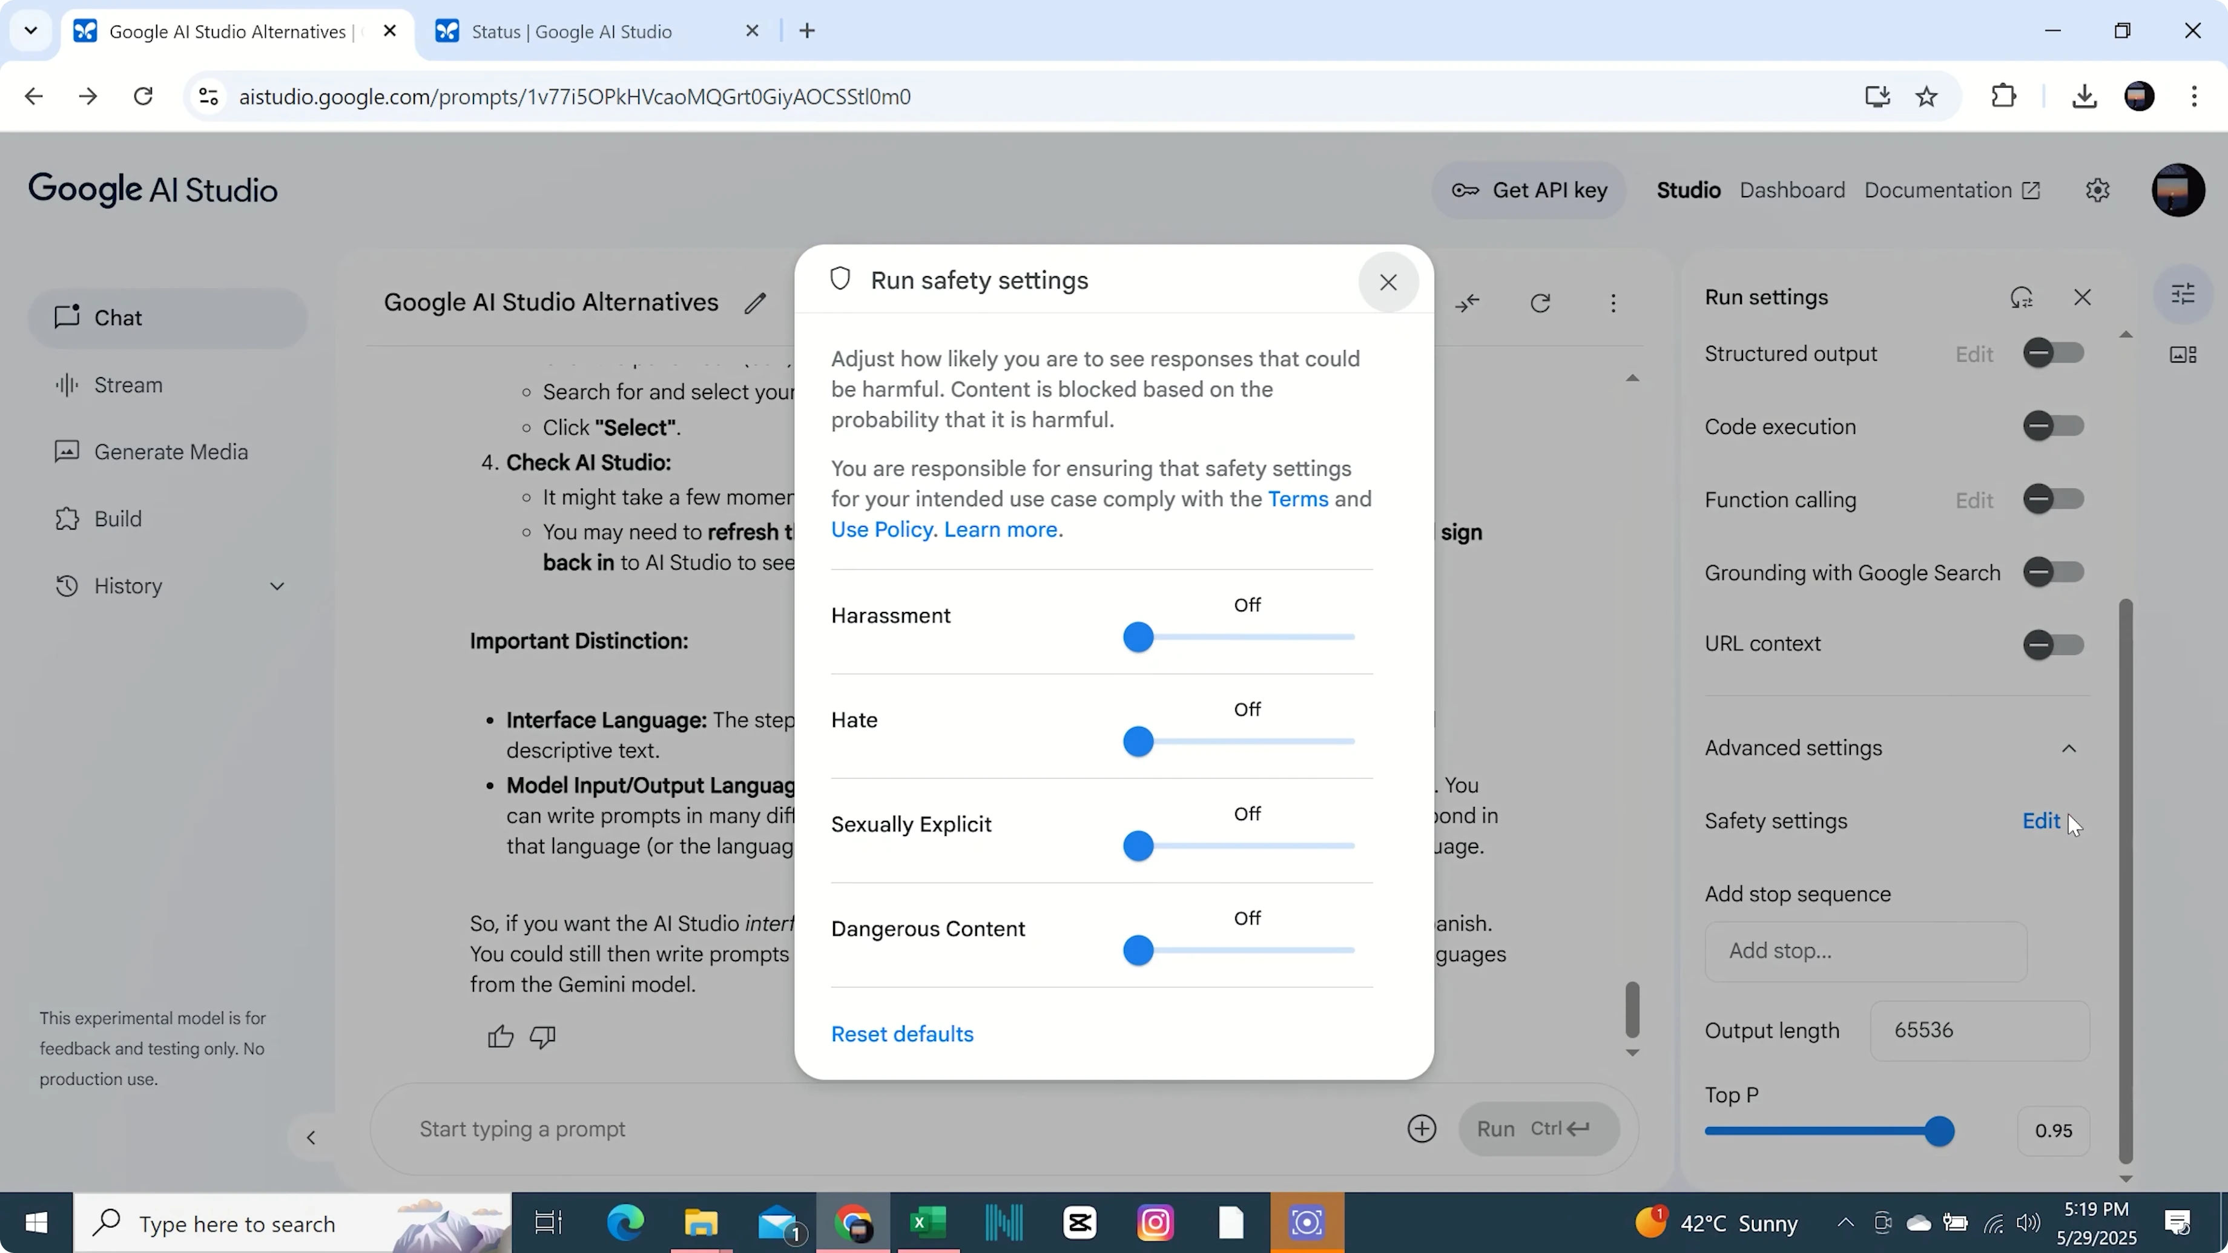The image size is (2228, 1253).
Task: Expand the History section in sidebar
Action: point(277,587)
